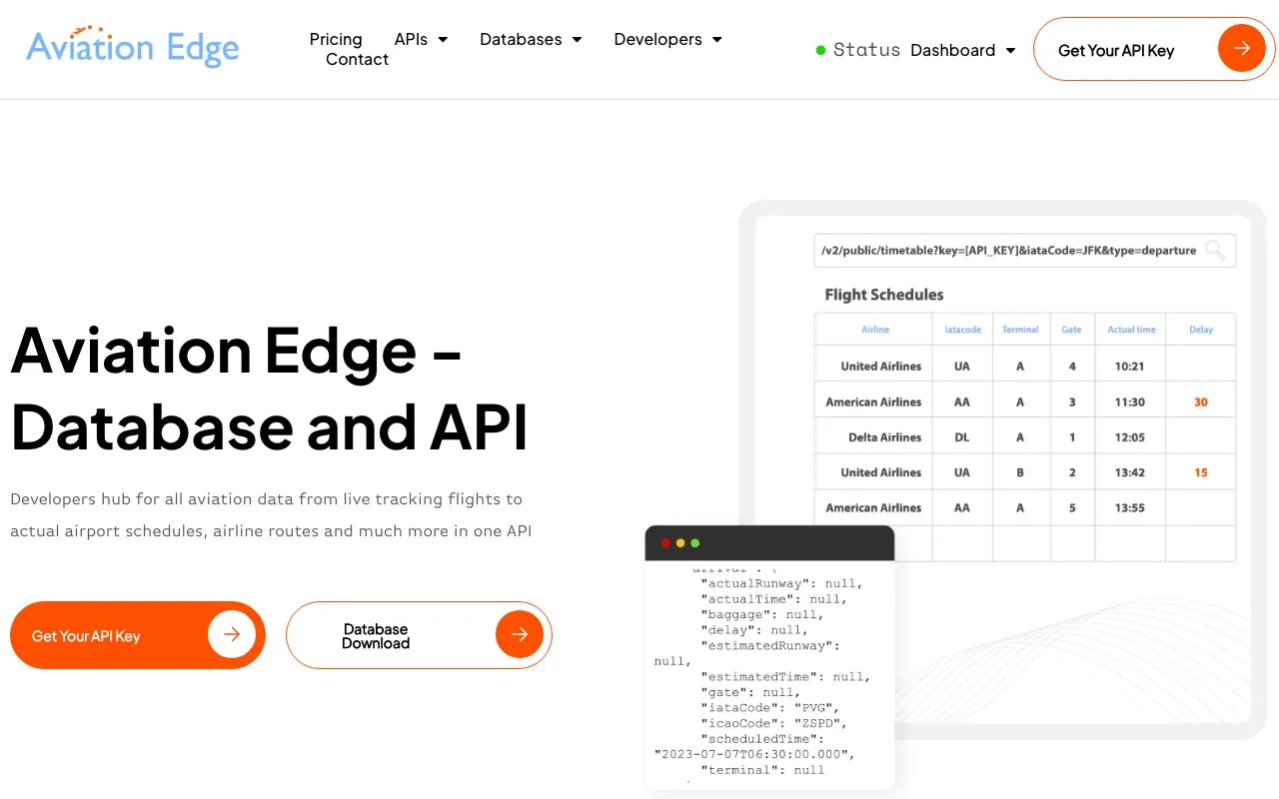Click terminal "B" in the table
Image resolution: width=1279 pixels, height=799 pixels.
tap(1020, 472)
